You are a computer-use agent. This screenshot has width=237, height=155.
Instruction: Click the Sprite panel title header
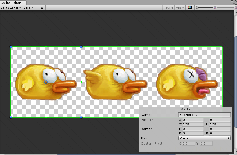185,109
